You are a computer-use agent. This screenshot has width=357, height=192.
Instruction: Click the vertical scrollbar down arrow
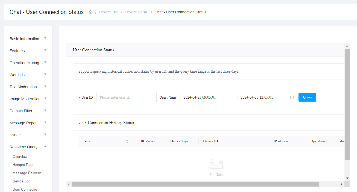coord(347,178)
